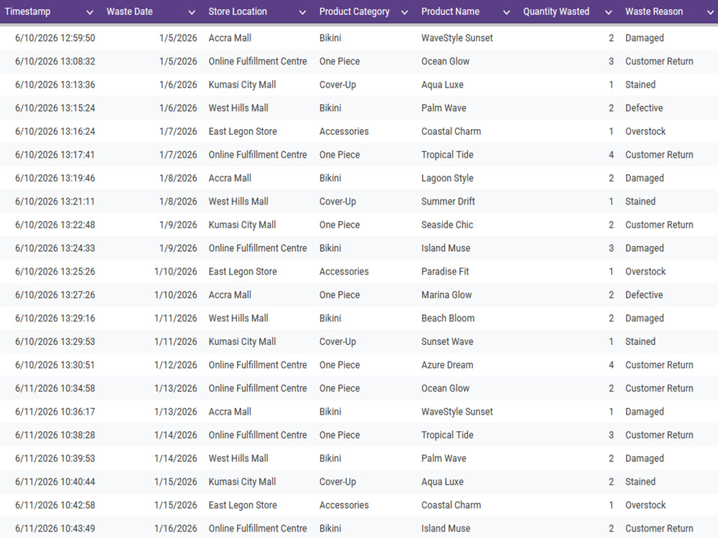
Task: Open the Store Location column dropdown arrow
Action: click(302, 12)
